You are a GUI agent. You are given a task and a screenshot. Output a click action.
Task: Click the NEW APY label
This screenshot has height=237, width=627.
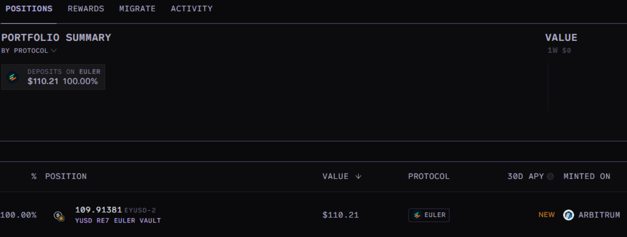click(x=547, y=215)
